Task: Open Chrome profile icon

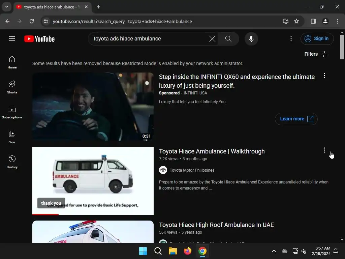Action: [325, 21]
